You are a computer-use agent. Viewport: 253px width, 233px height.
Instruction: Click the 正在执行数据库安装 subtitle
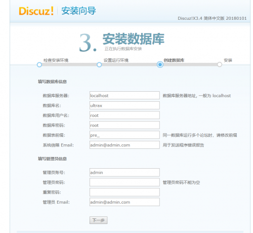[x=123, y=49]
